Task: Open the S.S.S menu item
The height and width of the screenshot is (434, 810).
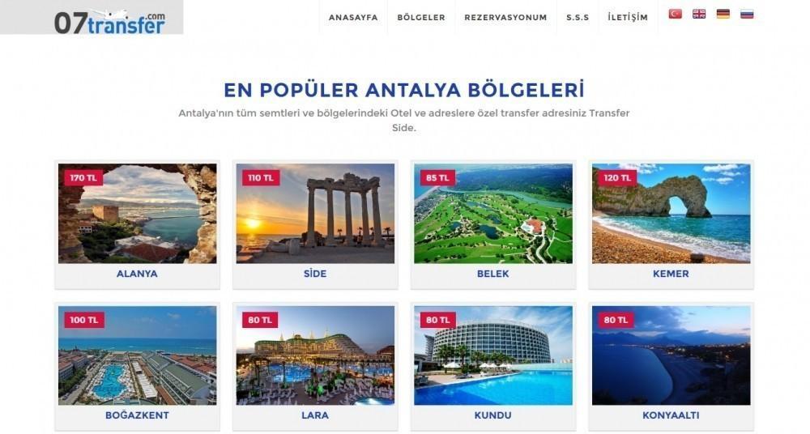Action: pyautogui.click(x=578, y=18)
